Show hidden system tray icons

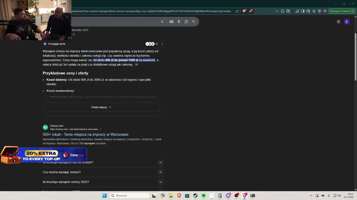[x=311, y=196]
